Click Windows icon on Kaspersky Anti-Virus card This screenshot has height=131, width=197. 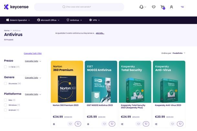(x=156, y=124)
